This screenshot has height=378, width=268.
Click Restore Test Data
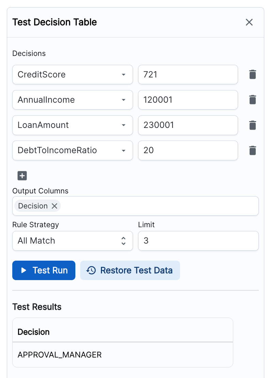(130, 270)
